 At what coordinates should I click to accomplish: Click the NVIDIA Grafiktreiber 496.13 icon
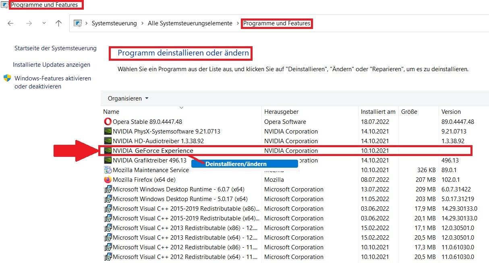pyautogui.click(x=108, y=160)
